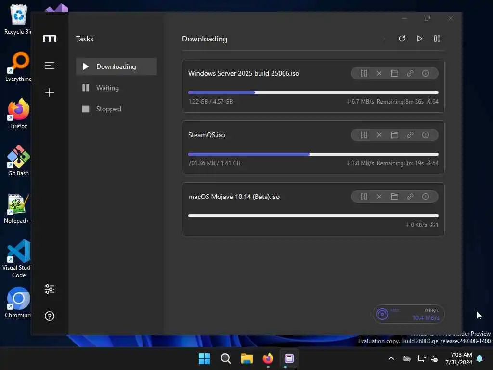Click the Remaining 8m 36s text
Screen dimensions: 493x370
[x=400, y=102]
